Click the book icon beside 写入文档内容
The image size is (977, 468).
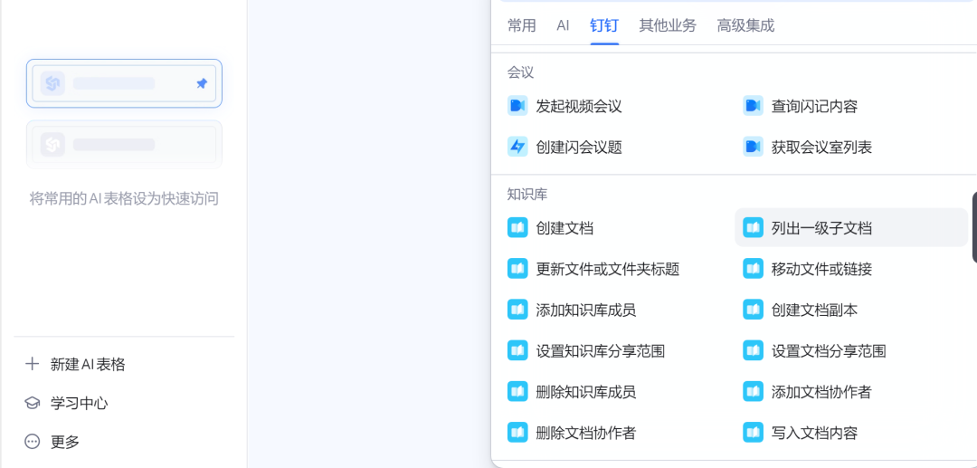753,433
